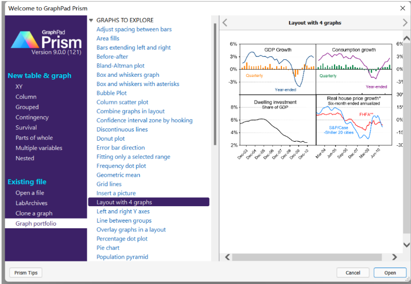Go to previous graph preview arrow
411x284 pixels.
click(x=225, y=23)
